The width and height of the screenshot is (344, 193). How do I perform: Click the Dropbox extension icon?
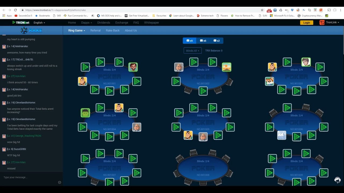coord(292,10)
